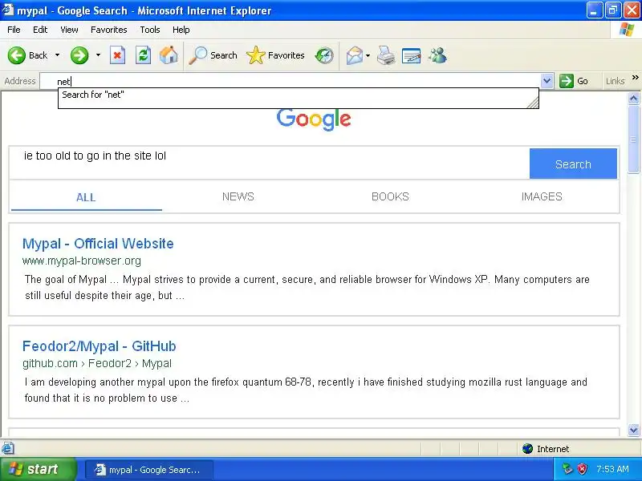The width and height of the screenshot is (642, 481).
Task: Click the Links toolbar label
Action: click(616, 81)
